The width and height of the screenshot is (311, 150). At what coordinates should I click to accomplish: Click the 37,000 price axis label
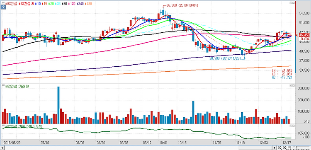pos(304,60)
